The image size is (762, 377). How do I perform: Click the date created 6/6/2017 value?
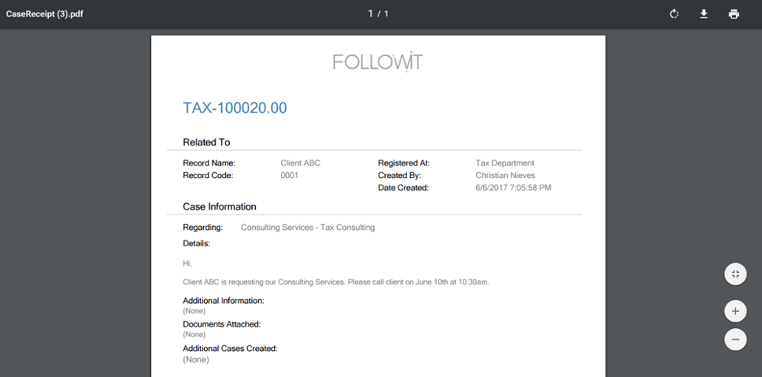tap(513, 188)
